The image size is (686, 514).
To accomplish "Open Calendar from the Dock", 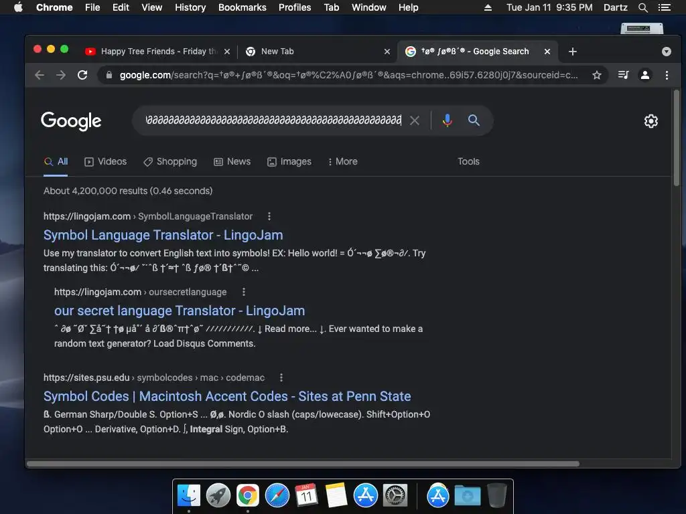I will tap(306, 496).
